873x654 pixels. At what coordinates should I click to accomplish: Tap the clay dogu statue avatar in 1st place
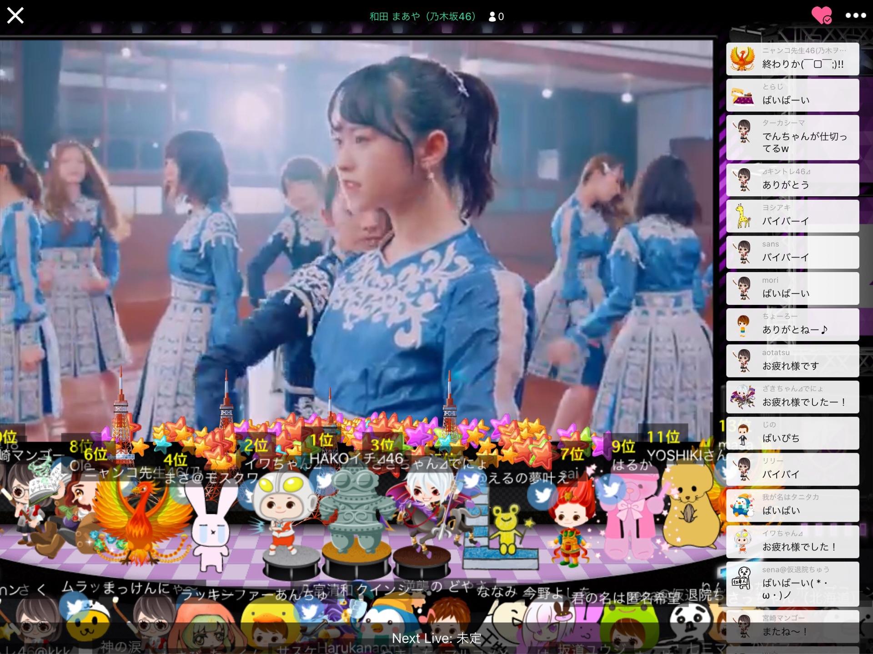356,509
